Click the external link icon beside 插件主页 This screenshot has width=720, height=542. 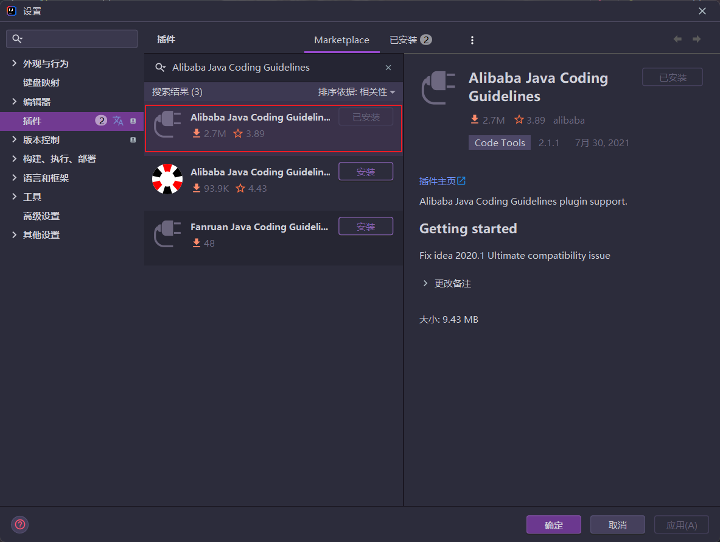click(461, 181)
